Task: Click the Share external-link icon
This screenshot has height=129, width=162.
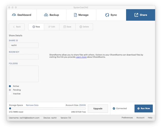Action: click(136, 15)
